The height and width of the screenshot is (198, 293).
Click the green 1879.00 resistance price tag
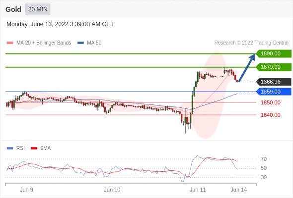click(274, 67)
